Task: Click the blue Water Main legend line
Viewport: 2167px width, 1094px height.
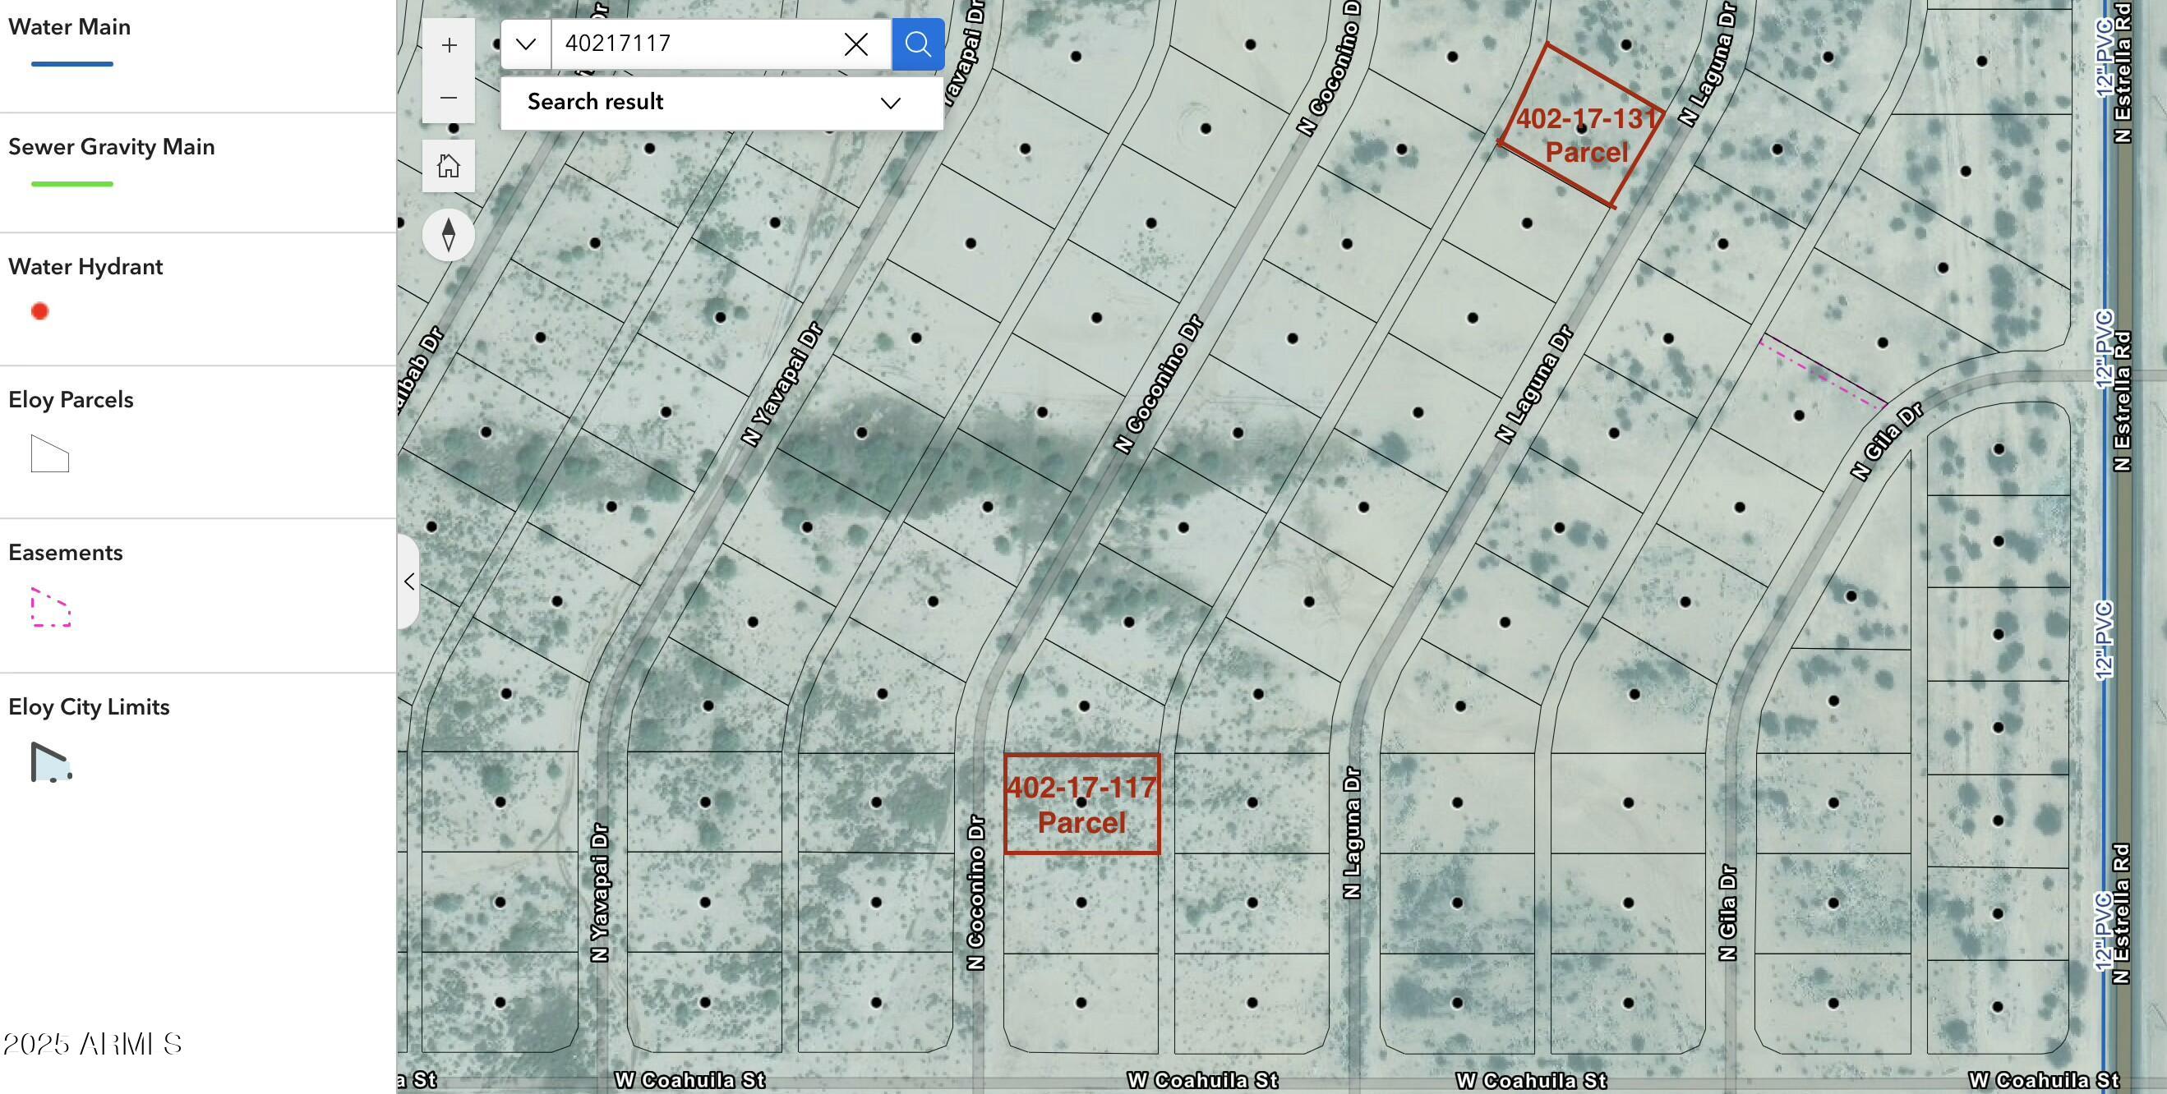Action: [x=71, y=64]
